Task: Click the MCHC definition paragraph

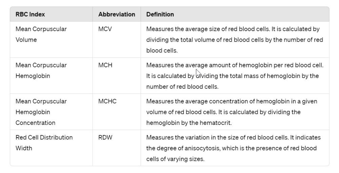Action: [232, 112]
